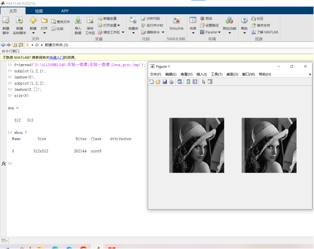Click Community (社区)

[257, 18]
